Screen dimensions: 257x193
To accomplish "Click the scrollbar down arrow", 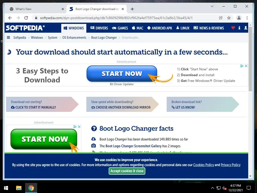I will point(250,176).
